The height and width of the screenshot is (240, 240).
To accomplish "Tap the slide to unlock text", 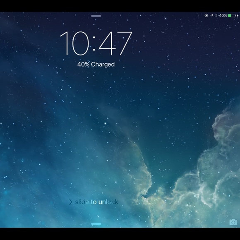I will tap(96, 202).
